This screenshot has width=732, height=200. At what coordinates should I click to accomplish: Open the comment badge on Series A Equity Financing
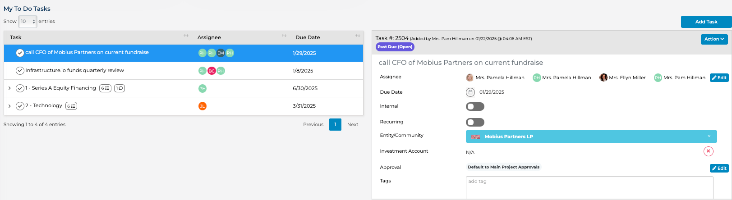(120, 88)
